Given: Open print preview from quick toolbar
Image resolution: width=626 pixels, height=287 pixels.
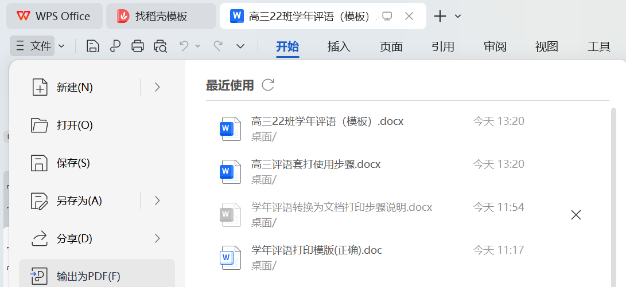Looking at the screenshot, I should (x=161, y=46).
